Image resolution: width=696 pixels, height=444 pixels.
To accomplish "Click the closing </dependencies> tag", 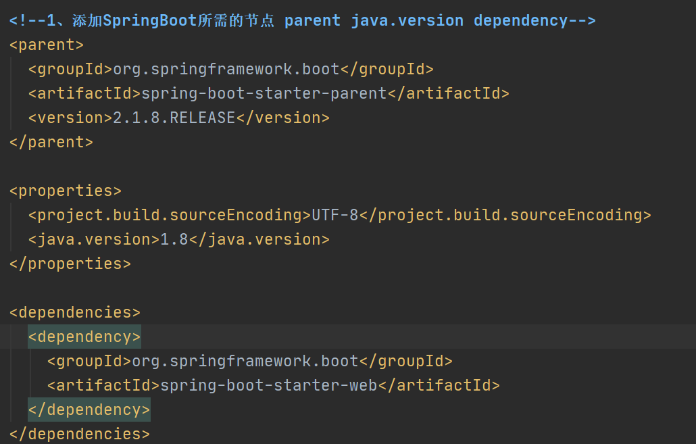I will [80, 434].
